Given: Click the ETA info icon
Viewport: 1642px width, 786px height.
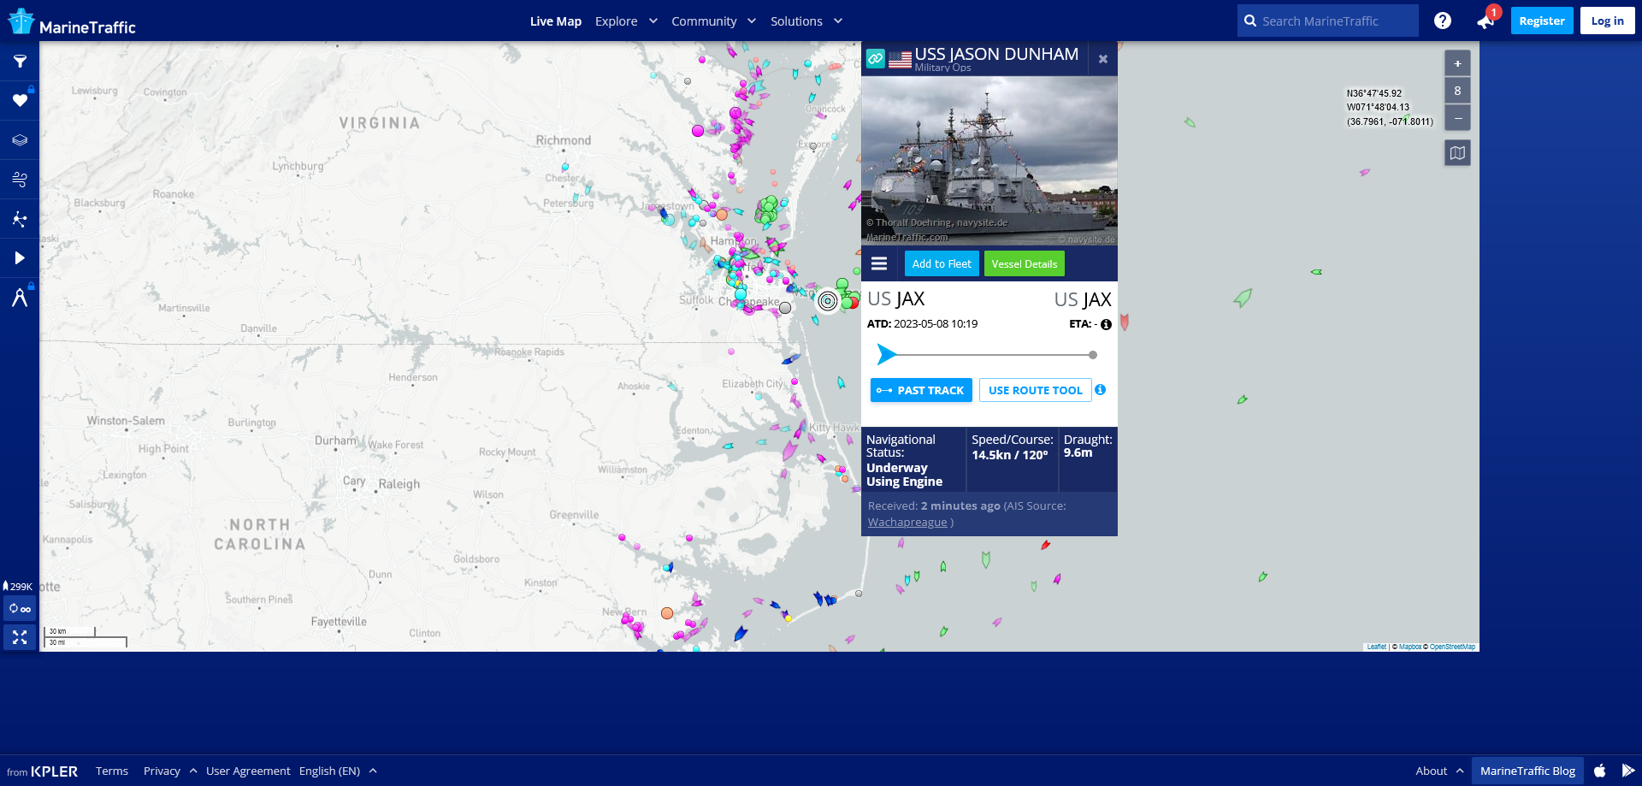Looking at the screenshot, I should [x=1106, y=324].
